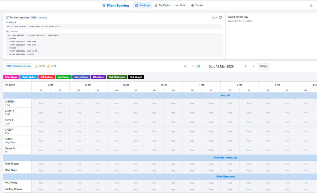Toggle the Nick Wright instructor chip
Viewport: 317px width, 193px height.
click(x=136, y=77)
